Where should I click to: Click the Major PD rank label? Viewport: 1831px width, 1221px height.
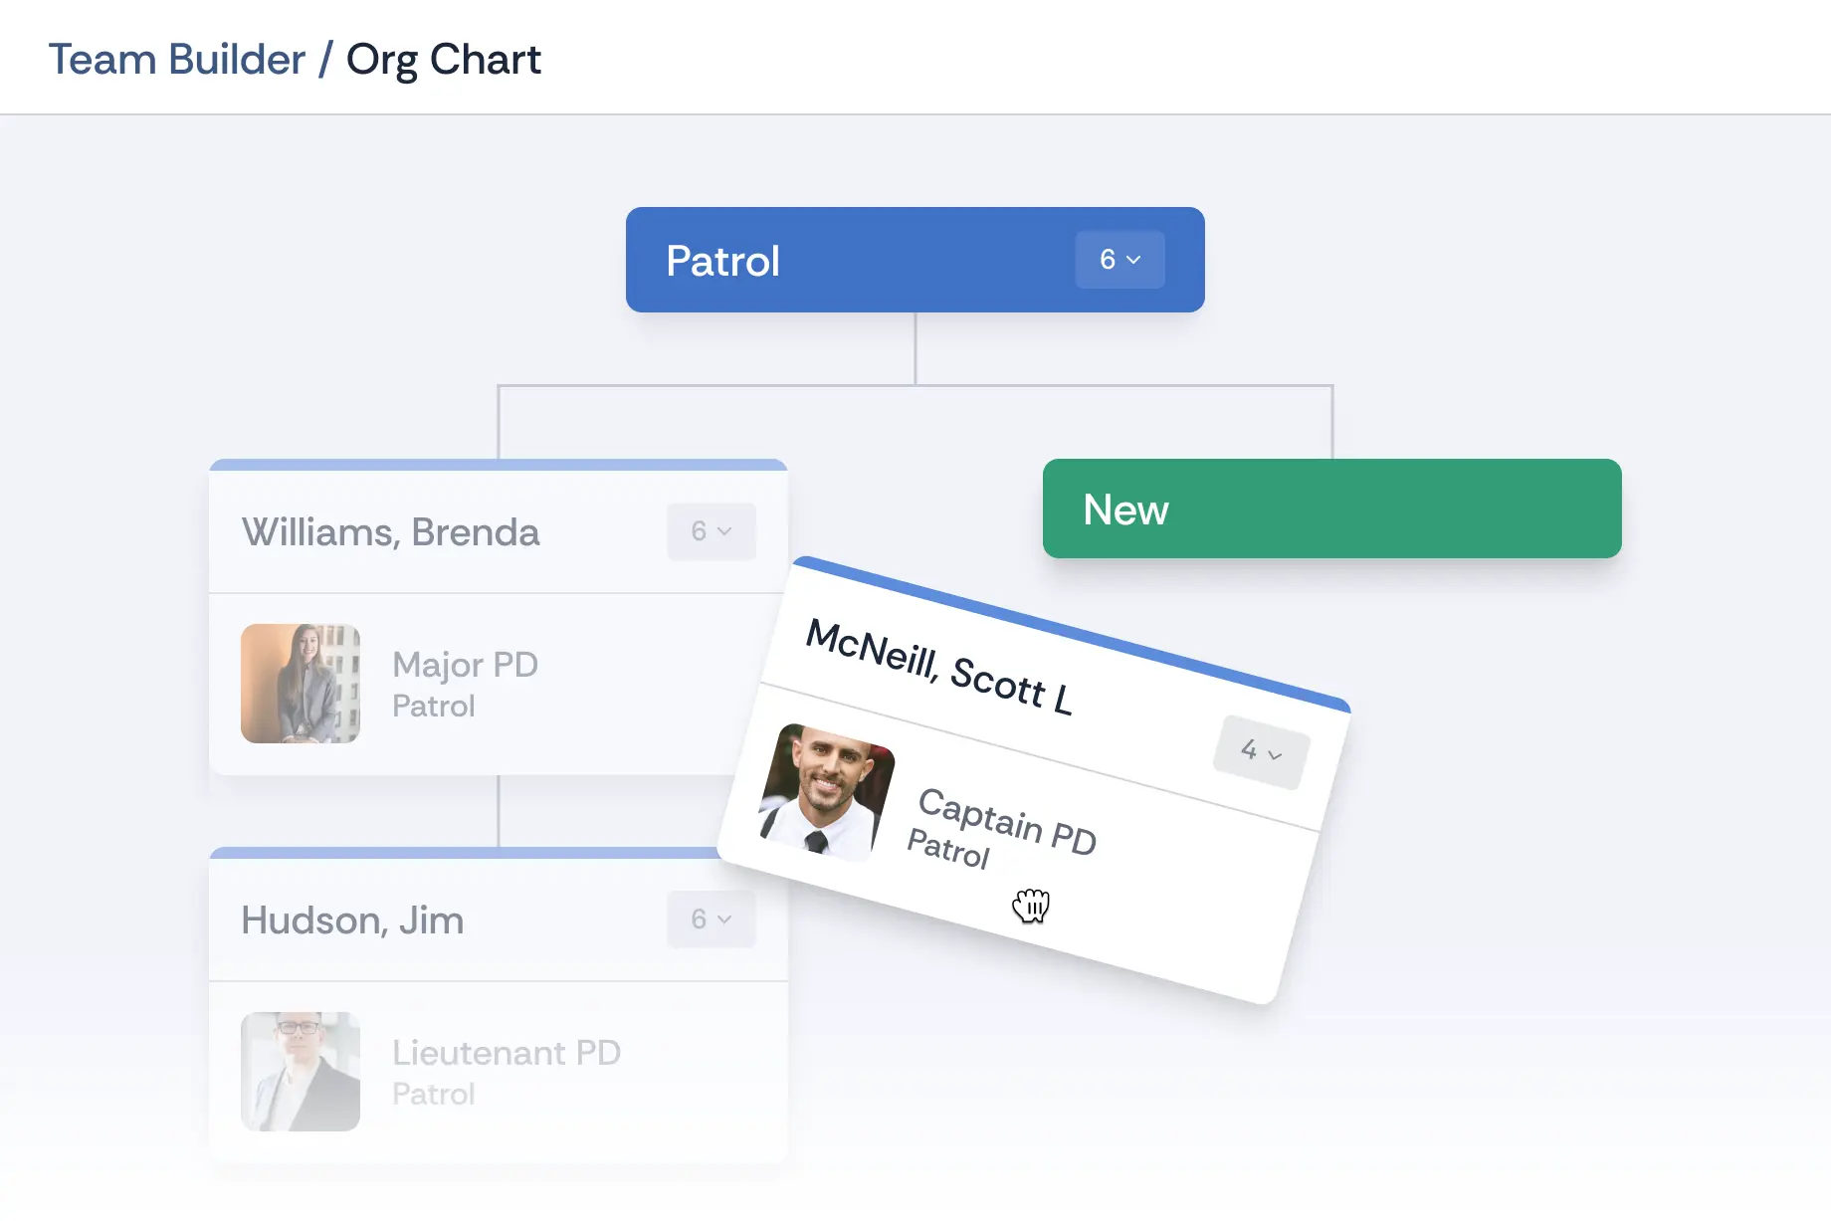coord(465,665)
